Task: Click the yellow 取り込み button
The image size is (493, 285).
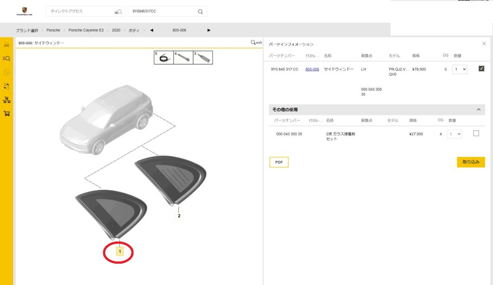Action: click(x=471, y=162)
